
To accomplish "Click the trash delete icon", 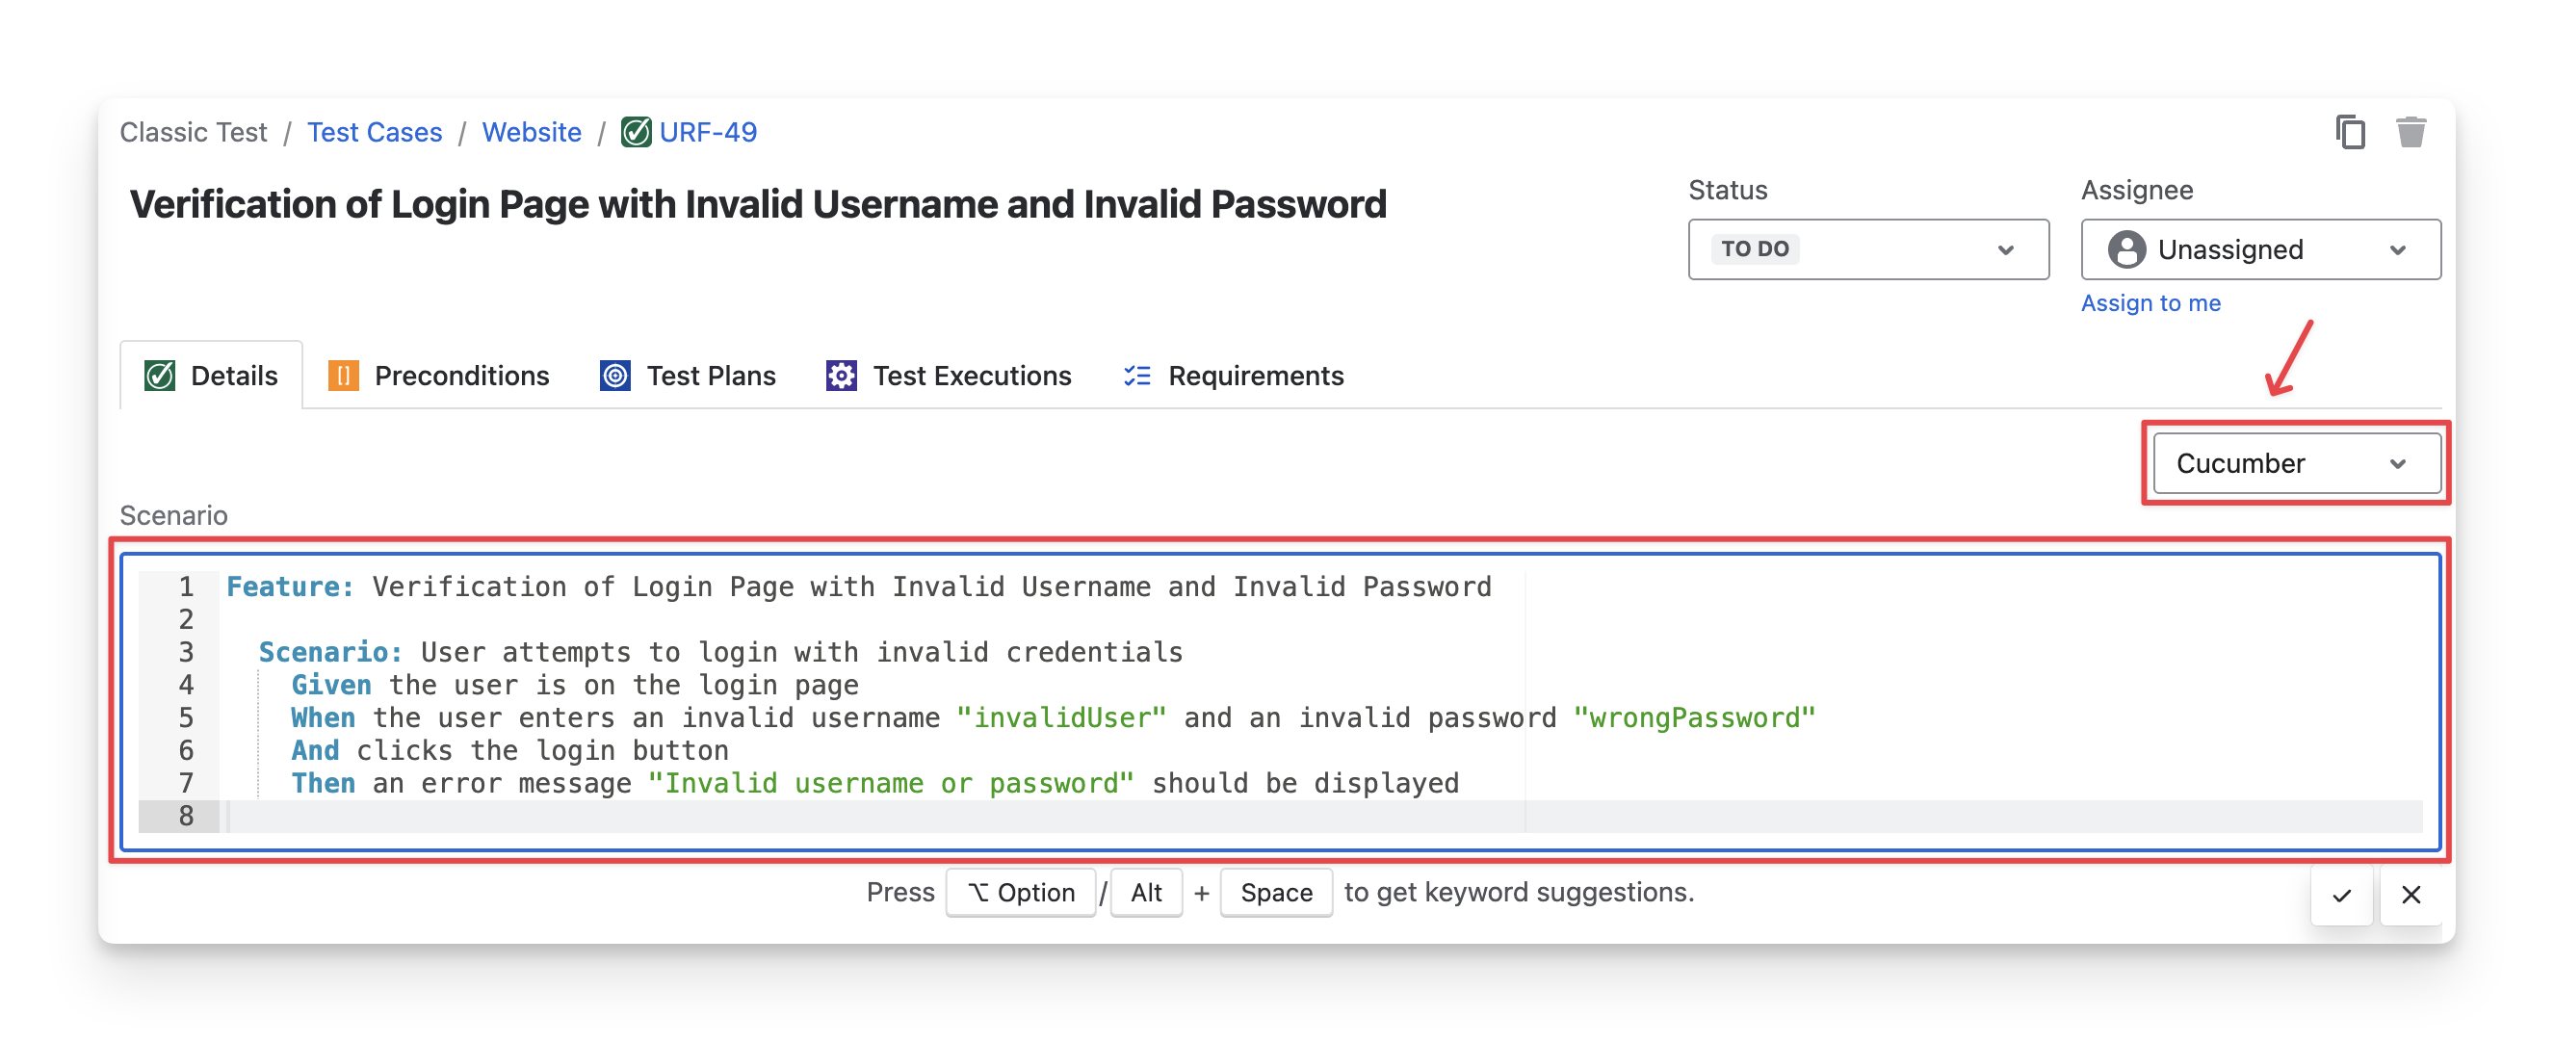I will point(2411,132).
